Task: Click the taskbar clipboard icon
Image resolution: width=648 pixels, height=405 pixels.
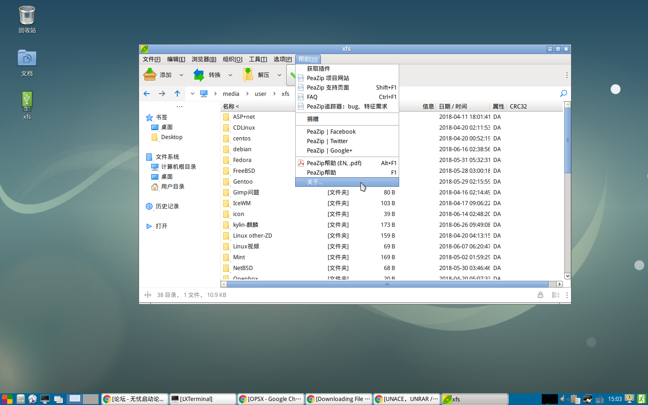Action: (575, 399)
